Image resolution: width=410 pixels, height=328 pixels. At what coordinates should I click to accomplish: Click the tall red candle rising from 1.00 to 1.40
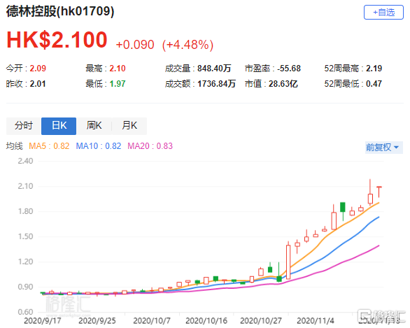[x=288, y=262]
